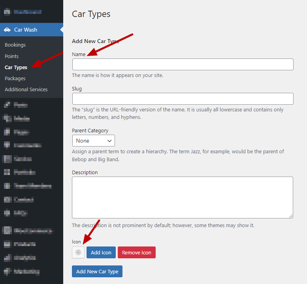Focus the Name text field
307x284 pixels.
coord(183,64)
